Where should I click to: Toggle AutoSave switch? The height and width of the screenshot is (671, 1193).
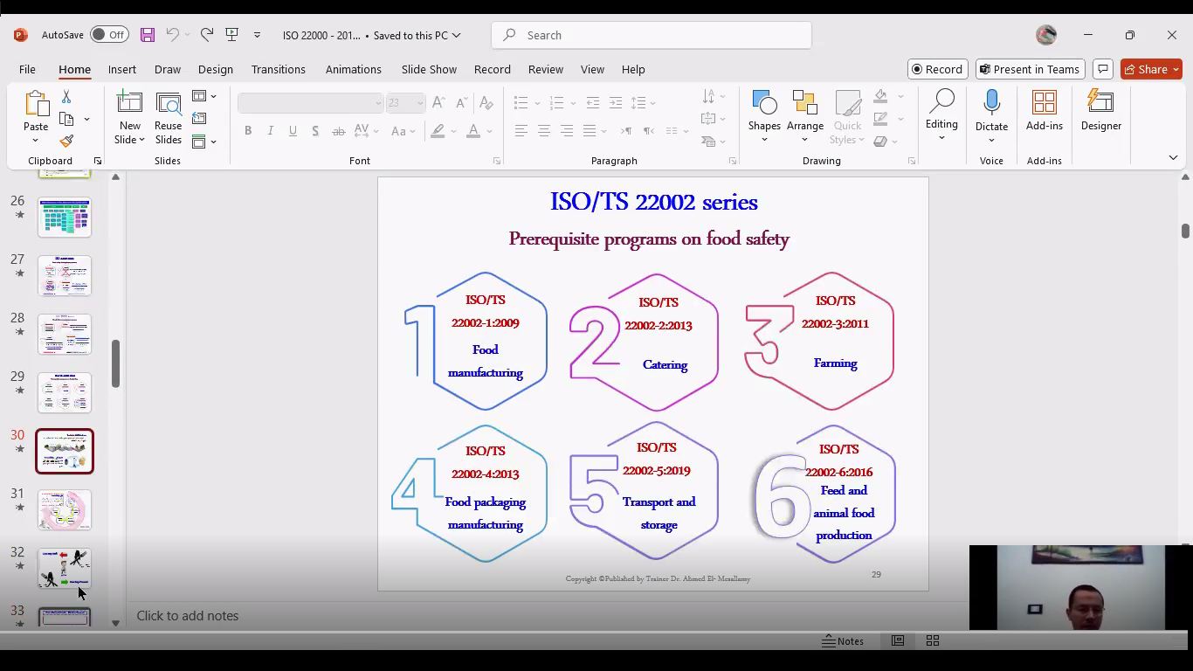point(109,35)
